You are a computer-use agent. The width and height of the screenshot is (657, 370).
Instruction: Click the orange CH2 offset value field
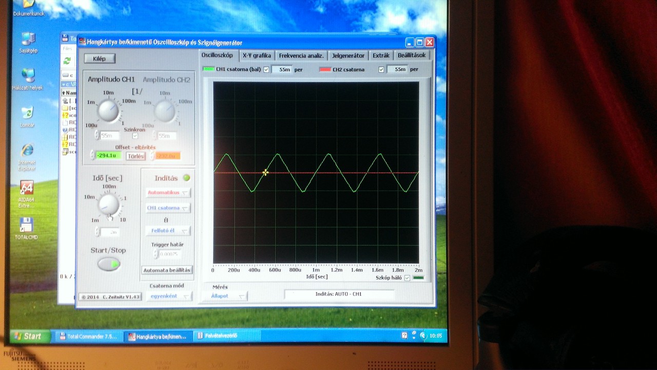(168, 156)
